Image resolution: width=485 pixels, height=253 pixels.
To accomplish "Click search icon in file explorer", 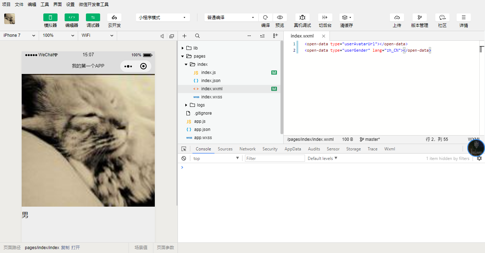I will pyautogui.click(x=197, y=36).
